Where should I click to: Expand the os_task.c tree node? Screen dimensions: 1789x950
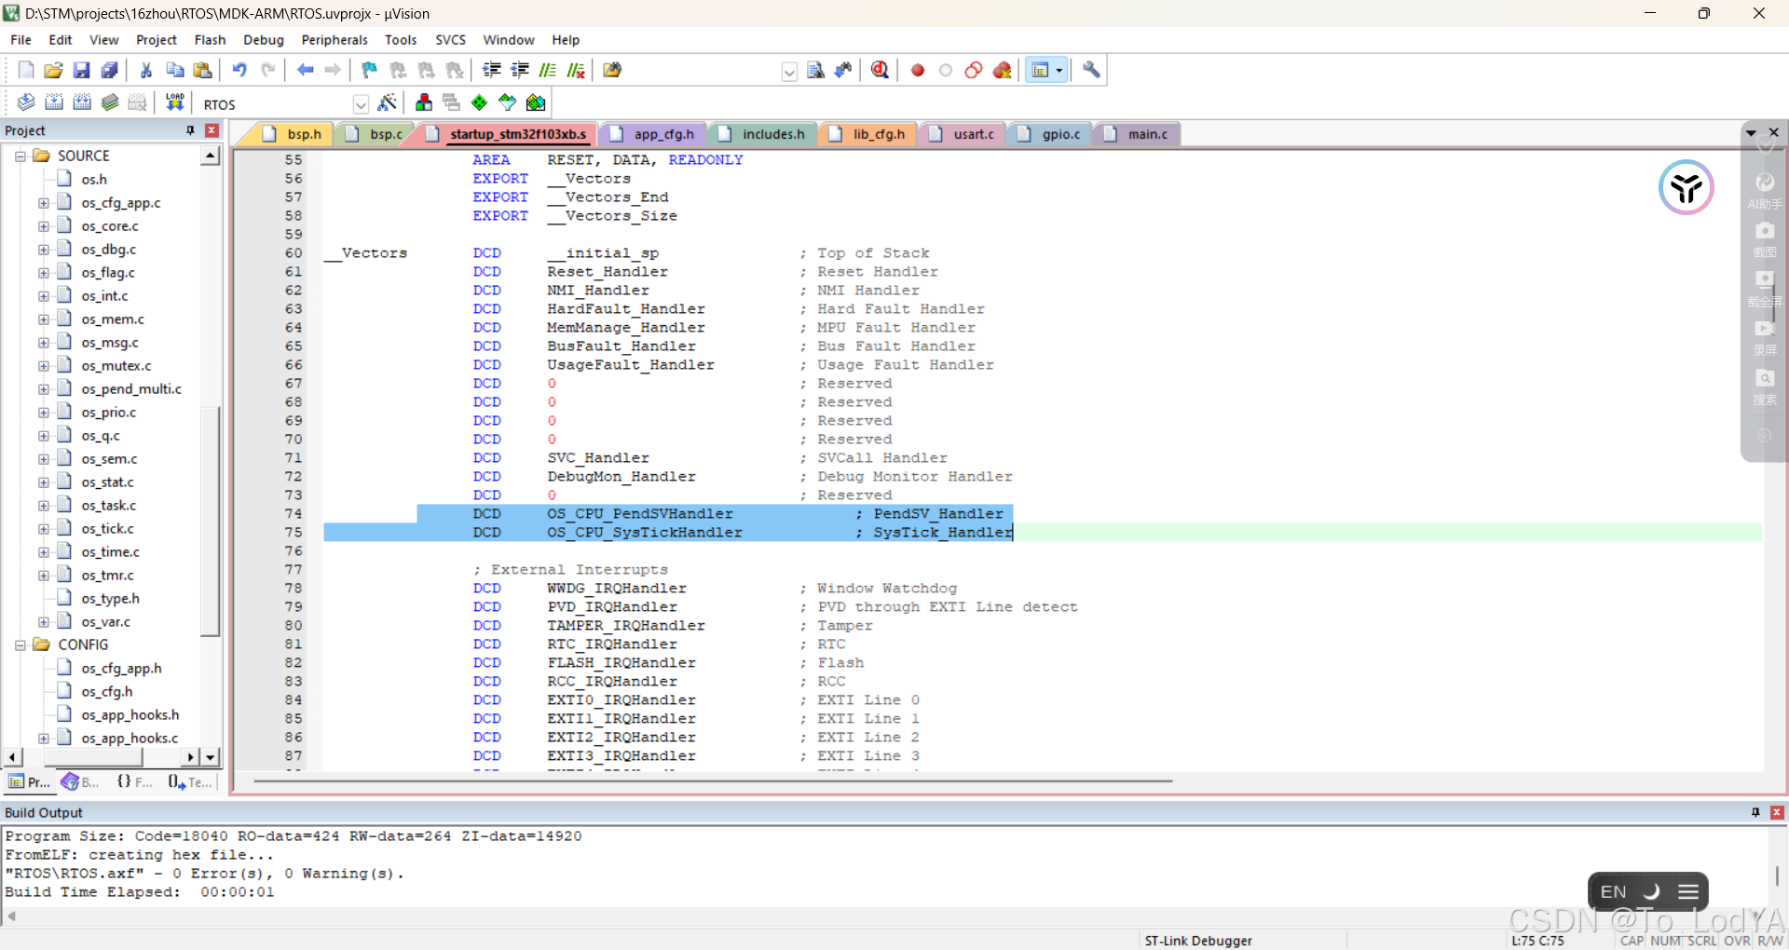tap(43, 505)
